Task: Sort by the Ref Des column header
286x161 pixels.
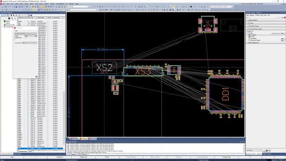Action: (21, 18)
